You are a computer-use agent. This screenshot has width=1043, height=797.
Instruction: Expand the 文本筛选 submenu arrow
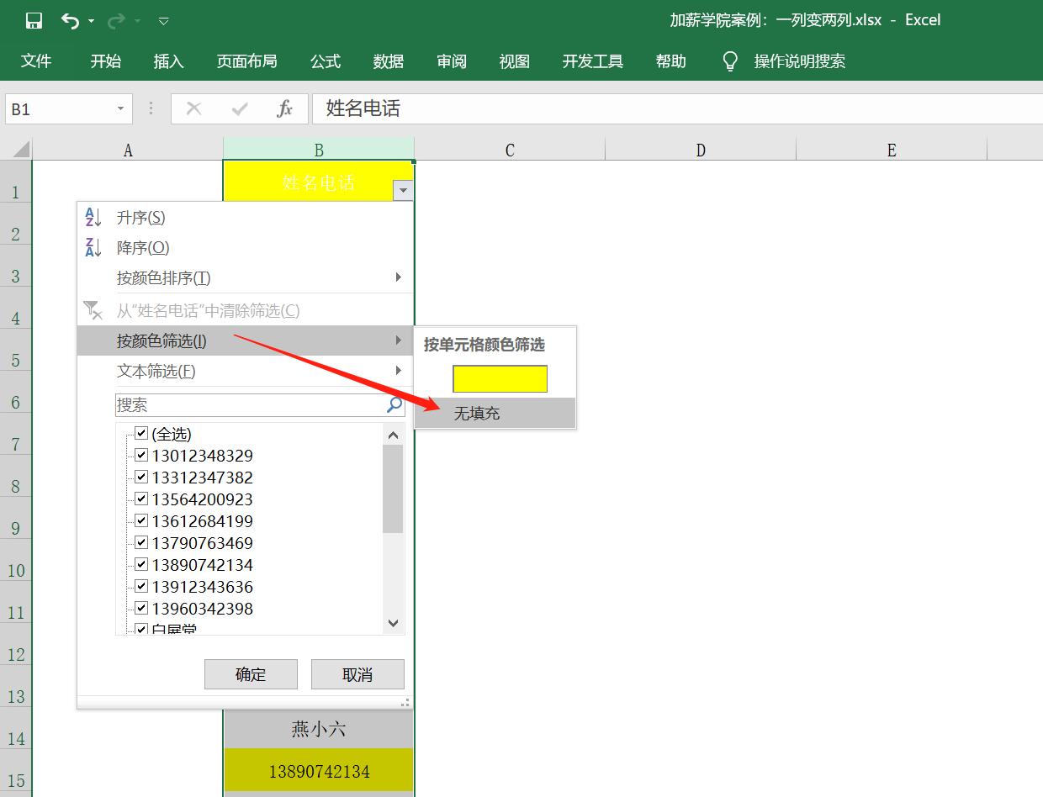click(x=398, y=370)
